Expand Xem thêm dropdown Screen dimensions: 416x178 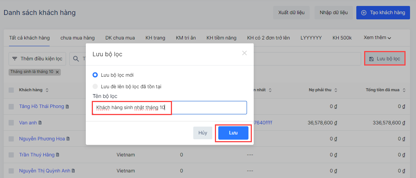click(377, 38)
